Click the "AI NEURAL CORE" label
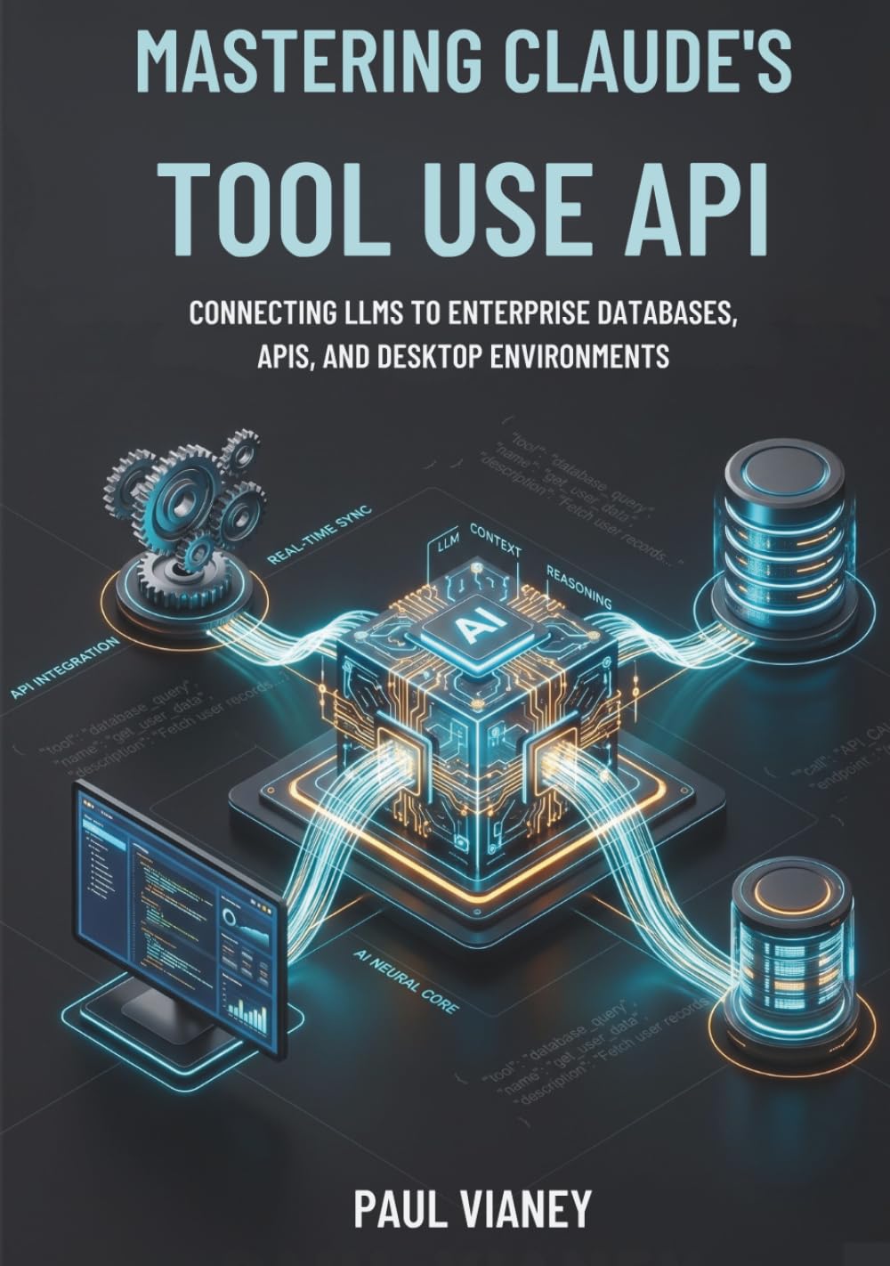Viewport: 890px width, 1266px height. tap(406, 982)
